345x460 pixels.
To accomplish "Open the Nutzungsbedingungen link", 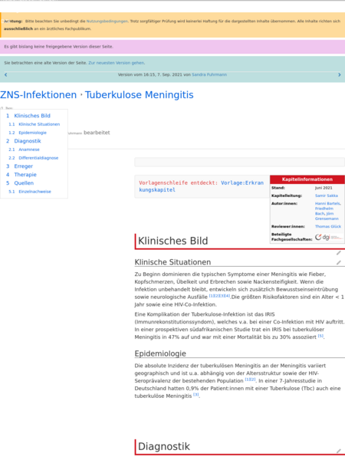I will [x=107, y=21].
